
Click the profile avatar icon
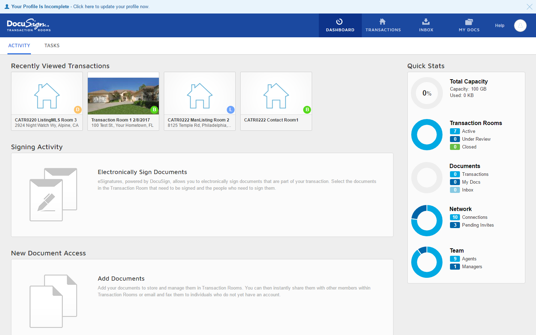coord(520,25)
